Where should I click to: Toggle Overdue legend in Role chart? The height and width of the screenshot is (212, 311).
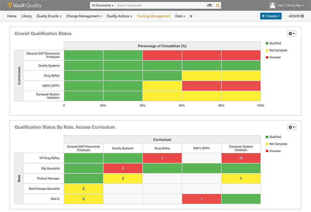(x=273, y=151)
